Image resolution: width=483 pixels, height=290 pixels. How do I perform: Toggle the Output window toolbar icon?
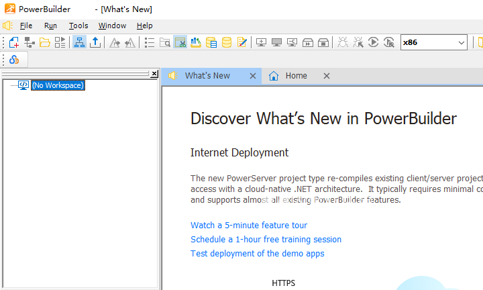[95, 42]
